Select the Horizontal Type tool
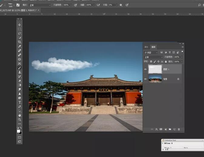204x157 pixels. [20, 102]
